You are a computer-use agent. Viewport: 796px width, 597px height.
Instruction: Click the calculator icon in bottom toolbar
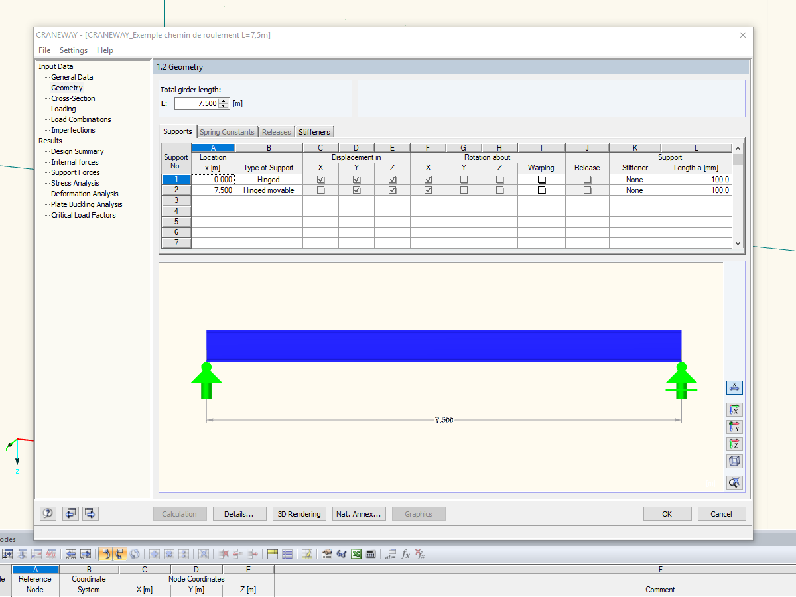click(x=371, y=554)
